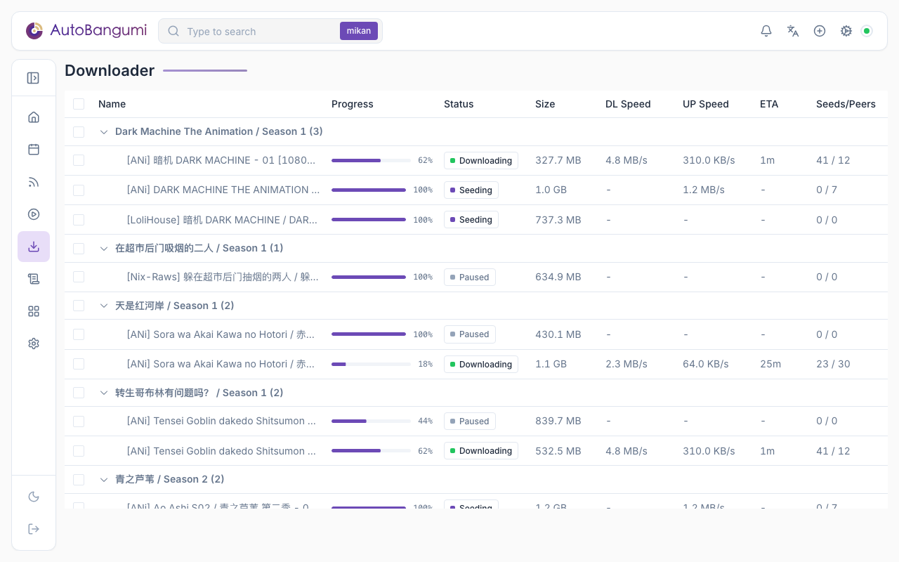
Task: Click the 62% progress bar of 暗机 DARK MACHINE 01
Action: (x=371, y=160)
